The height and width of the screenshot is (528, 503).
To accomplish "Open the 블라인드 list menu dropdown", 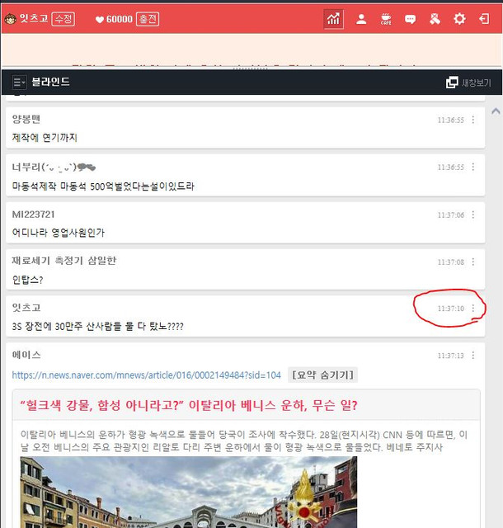I will (x=19, y=82).
